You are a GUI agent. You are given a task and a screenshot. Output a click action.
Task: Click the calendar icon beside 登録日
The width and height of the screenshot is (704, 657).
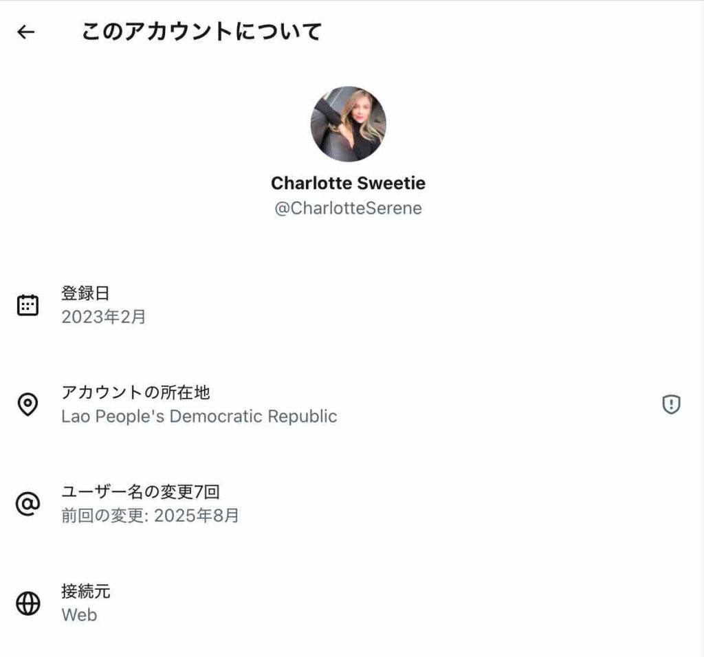pos(27,305)
